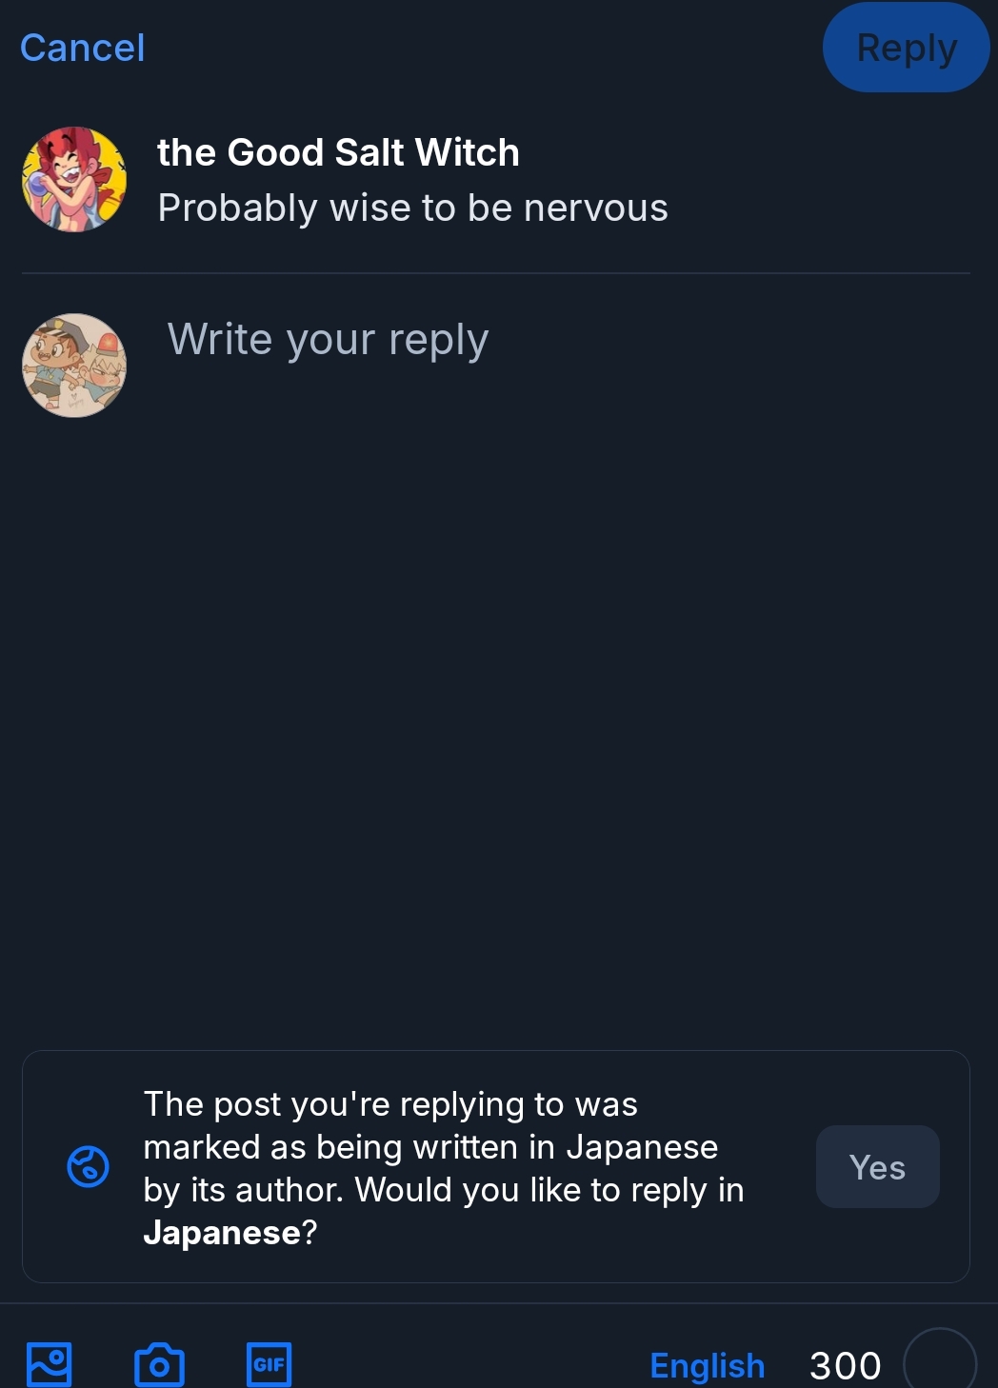The width and height of the screenshot is (998, 1388).
Task: Open the English language selector
Action: [x=707, y=1365]
